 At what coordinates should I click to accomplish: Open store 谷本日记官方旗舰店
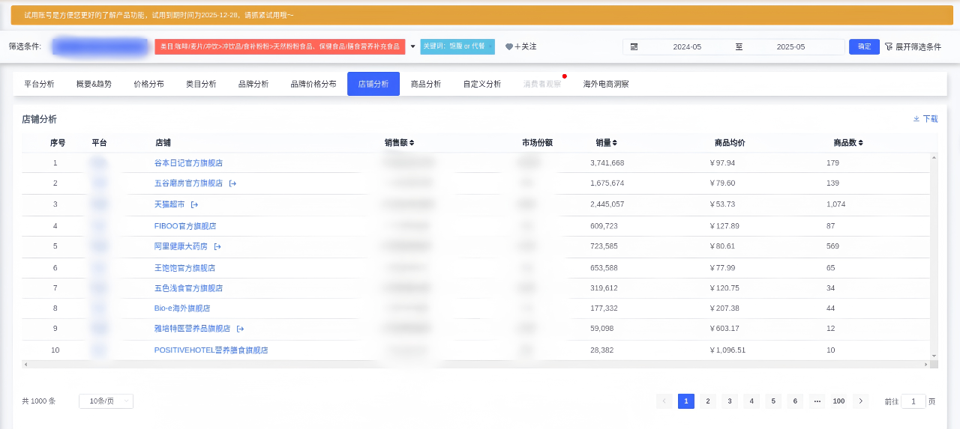[x=188, y=162]
